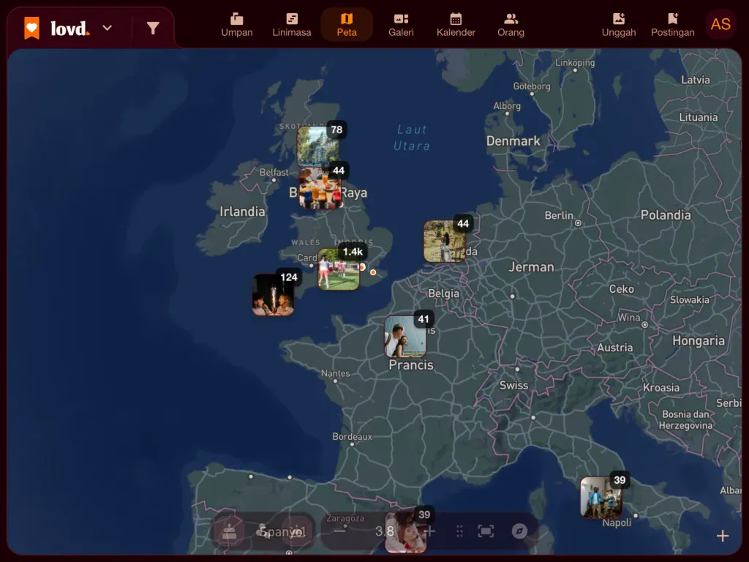
Task: Zoom in with plus beside 3.8
Action: [x=429, y=531]
